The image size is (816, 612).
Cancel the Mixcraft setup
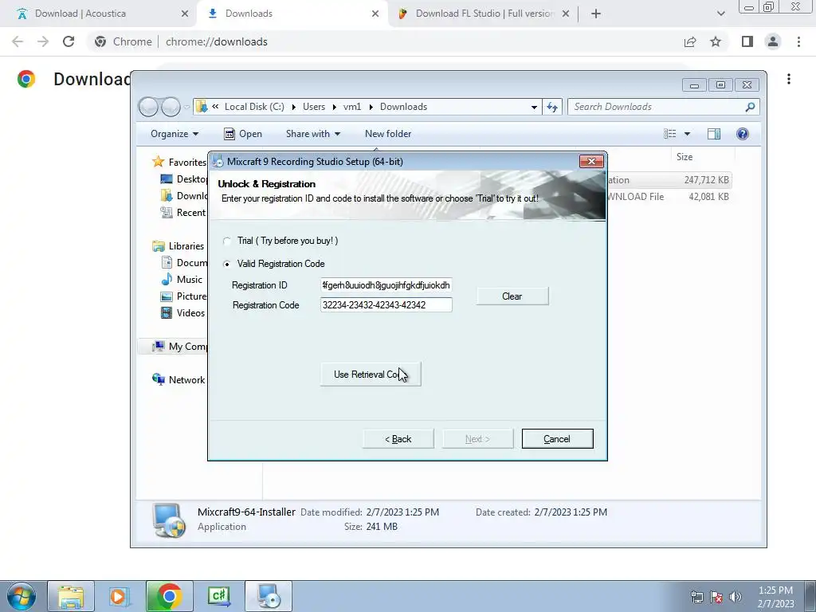click(x=557, y=439)
